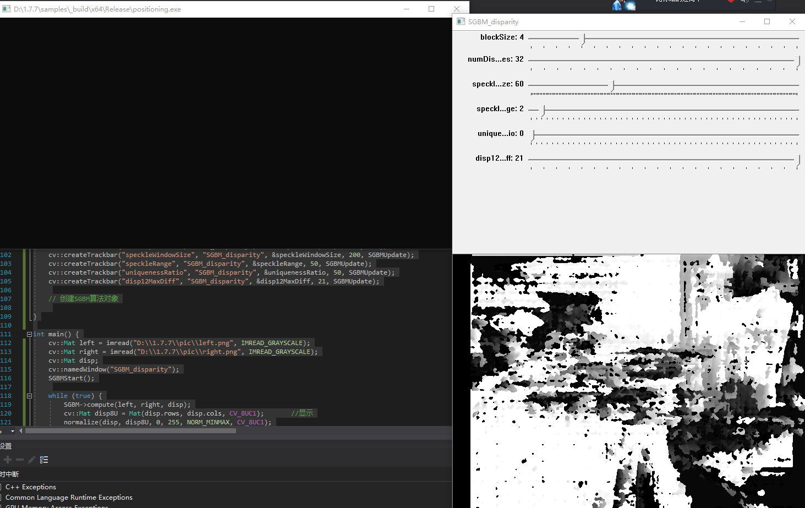The width and height of the screenshot is (805, 508).
Task: Restore exception list via the list icon
Action: (x=43, y=460)
